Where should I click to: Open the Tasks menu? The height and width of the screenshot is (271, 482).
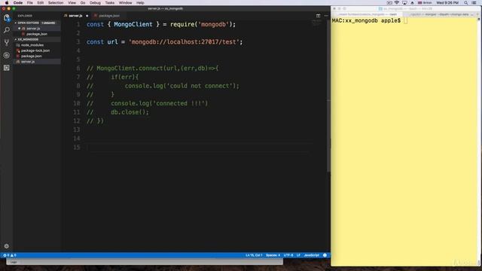[109, 3]
